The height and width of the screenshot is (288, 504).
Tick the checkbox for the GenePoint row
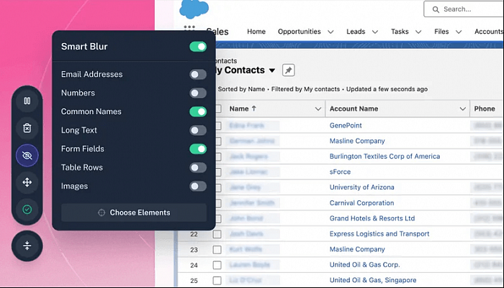click(x=218, y=126)
